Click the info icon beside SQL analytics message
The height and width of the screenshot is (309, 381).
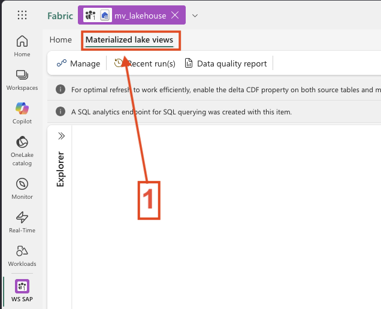point(61,111)
